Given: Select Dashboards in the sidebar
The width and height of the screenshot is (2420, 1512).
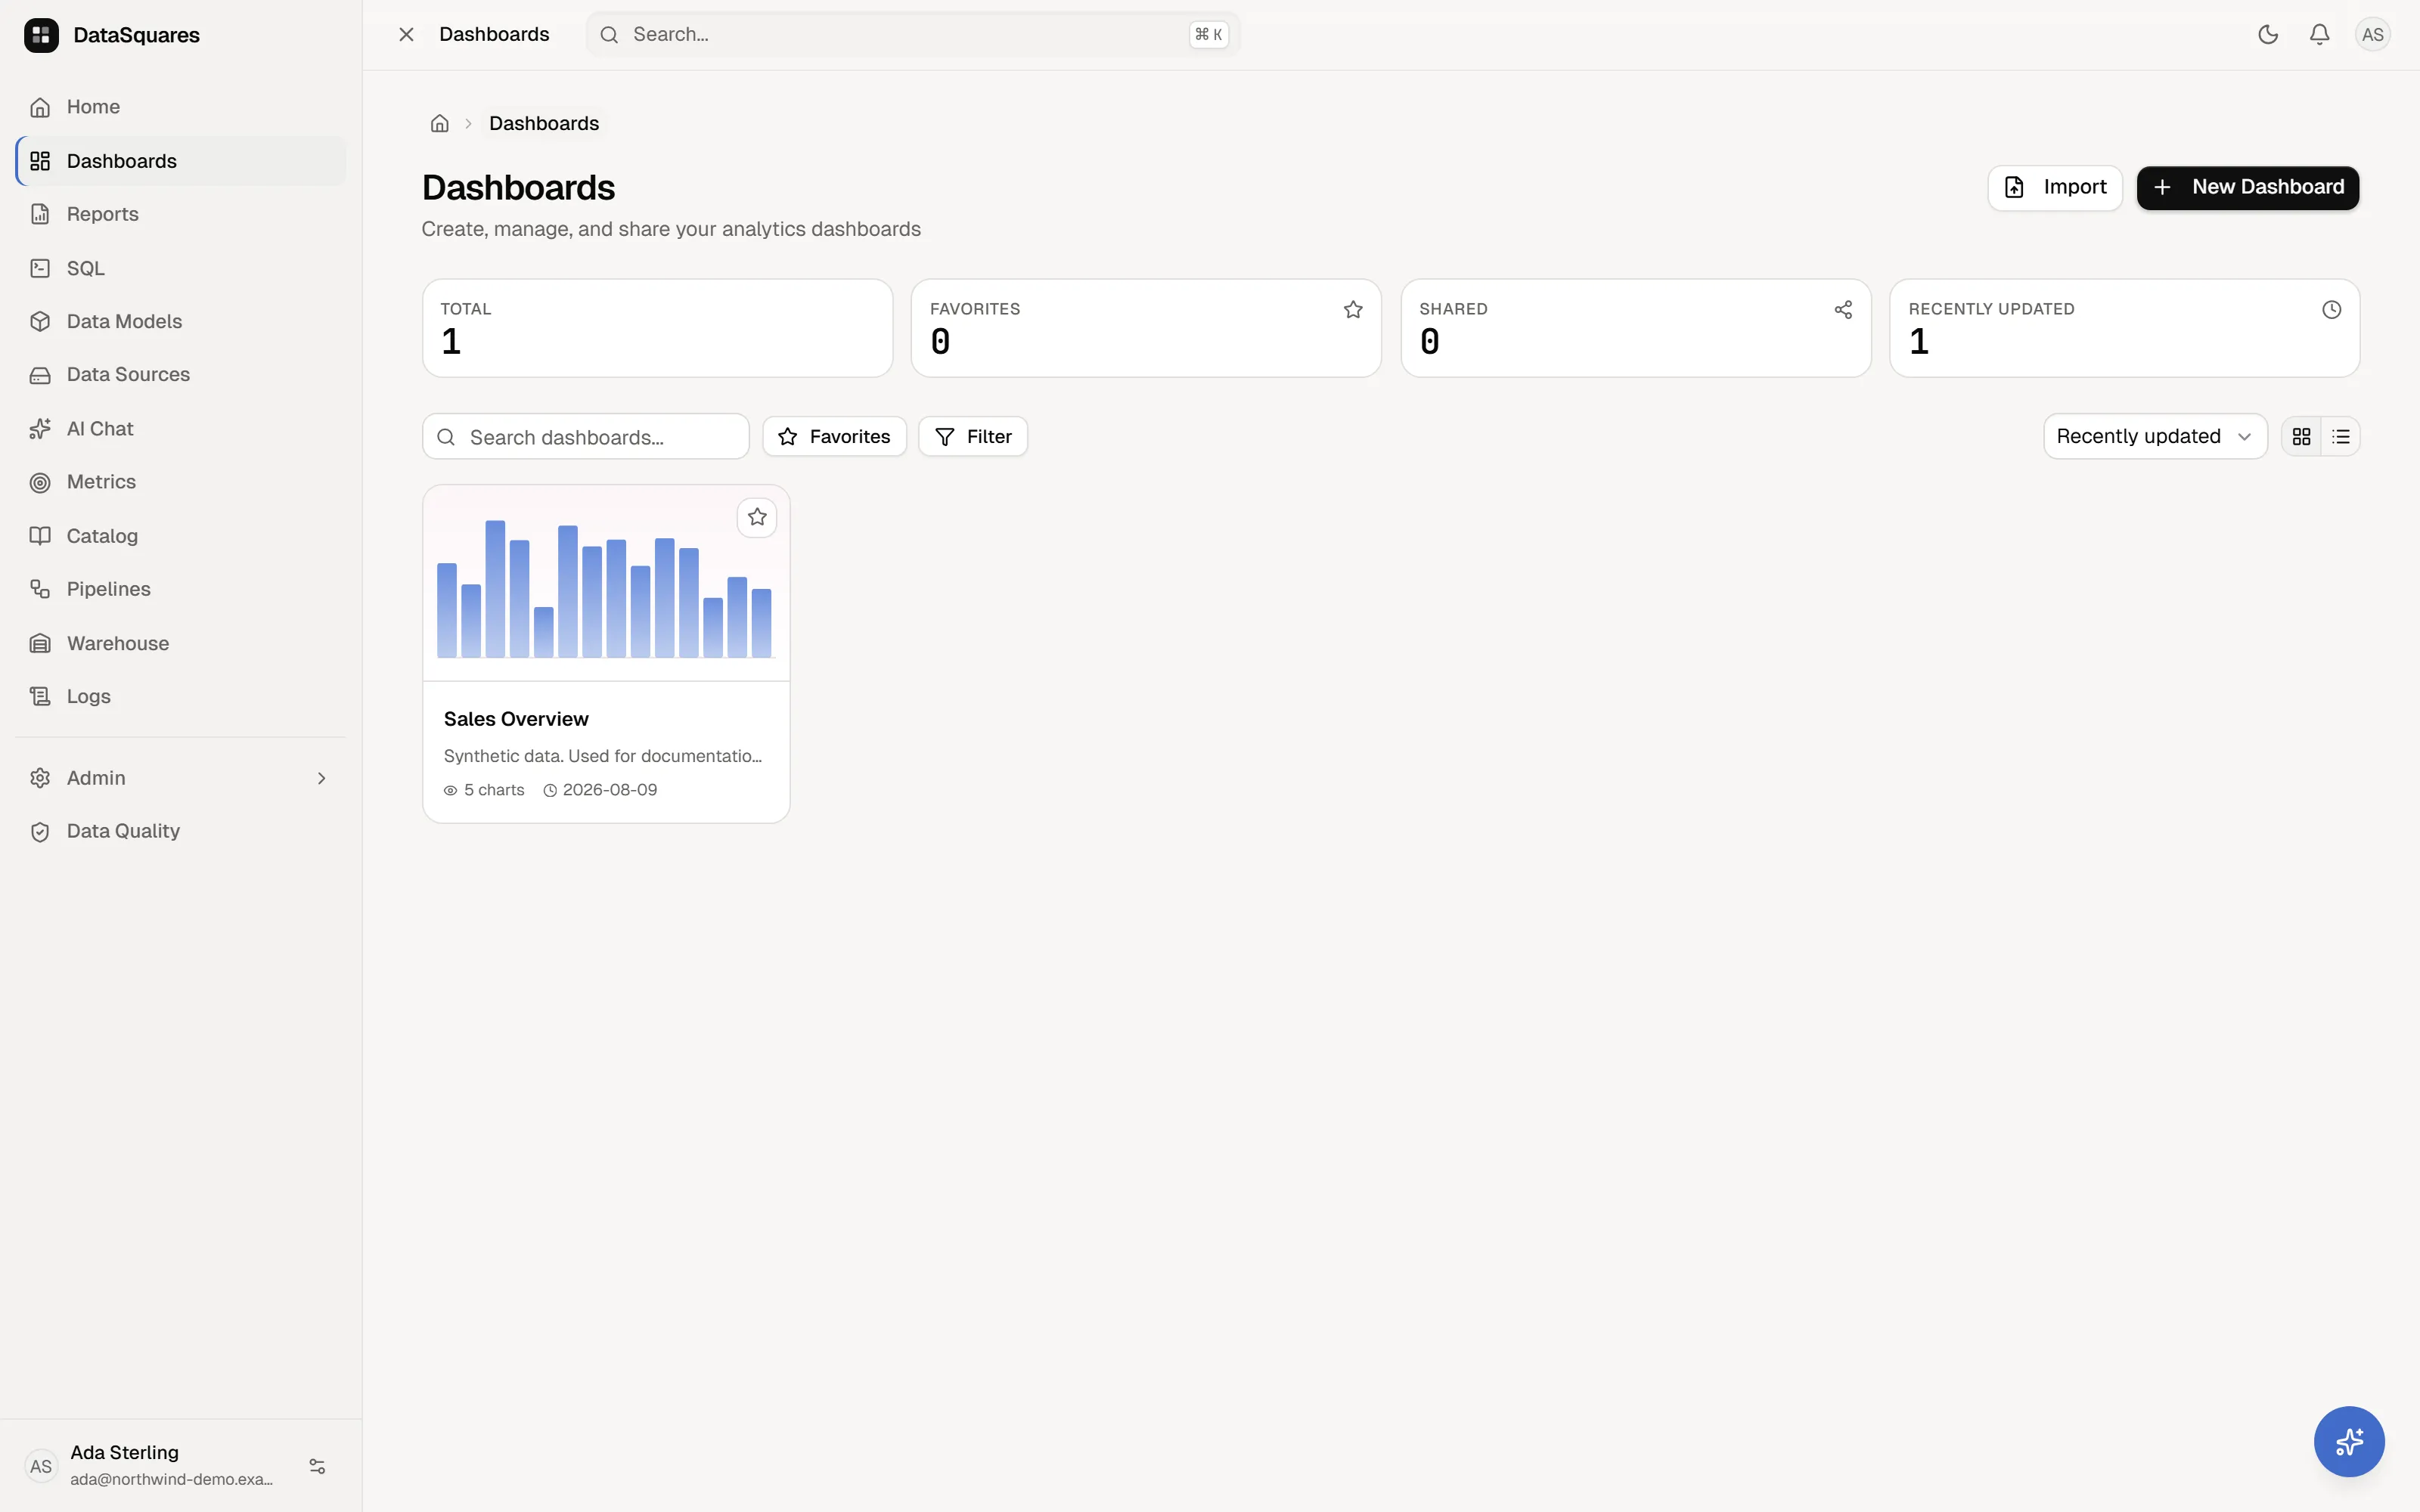Looking at the screenshot, I should pos(180,161).
